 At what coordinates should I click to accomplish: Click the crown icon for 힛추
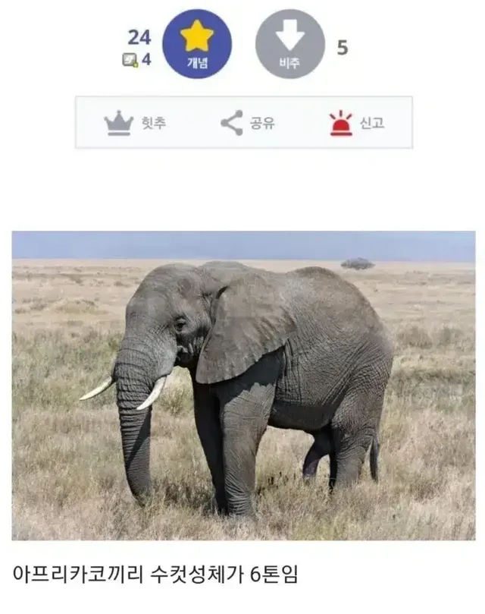tap(119, 123)
